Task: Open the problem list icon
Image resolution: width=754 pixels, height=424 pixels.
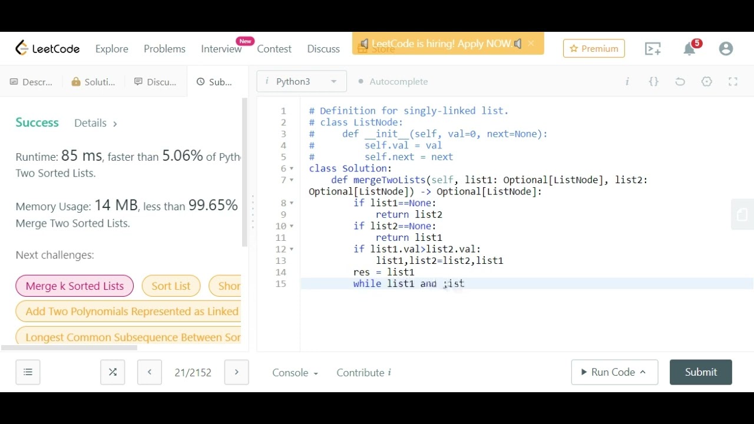Action: (x=28, y=372)
